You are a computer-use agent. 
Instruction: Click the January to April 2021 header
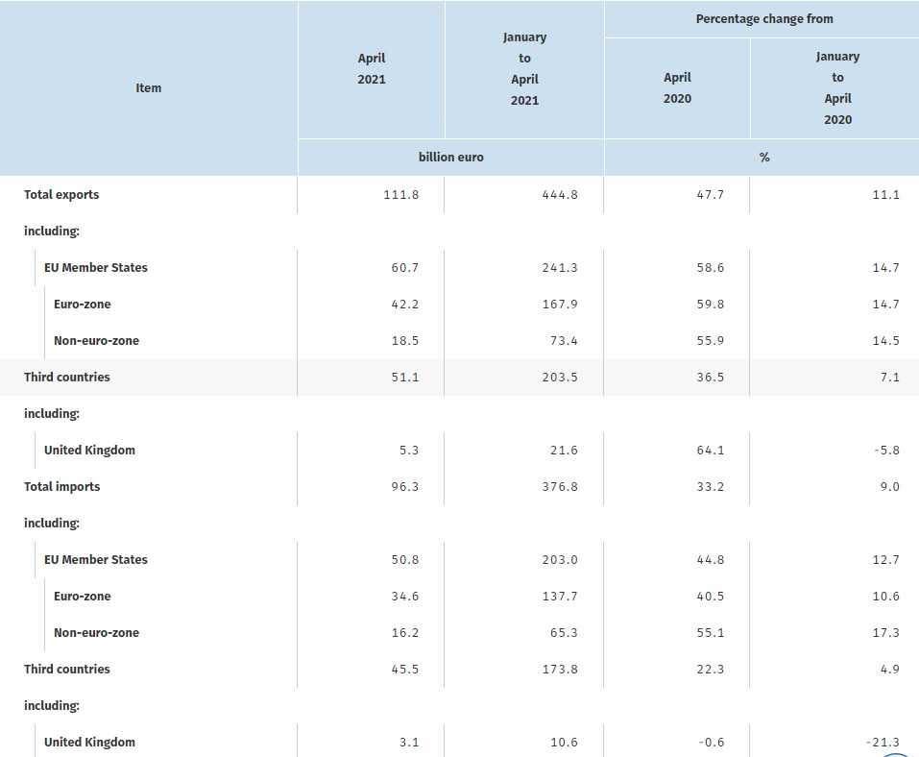(524, 69)
